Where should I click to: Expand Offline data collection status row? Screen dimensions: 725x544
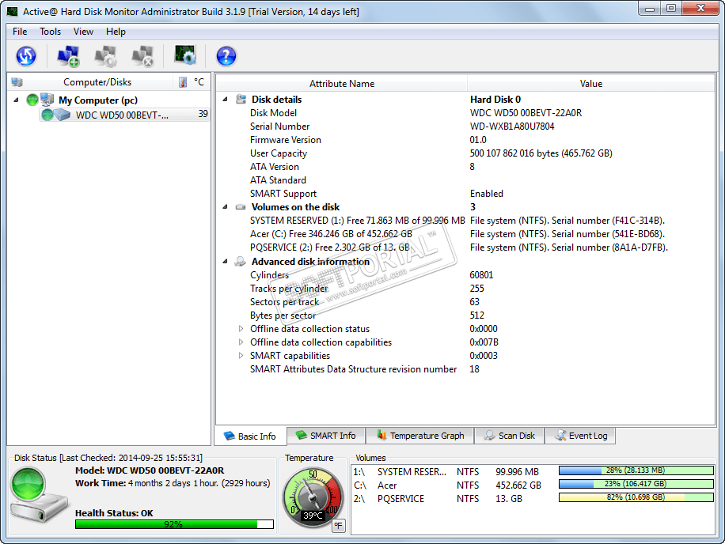click(x=241, y=329)
